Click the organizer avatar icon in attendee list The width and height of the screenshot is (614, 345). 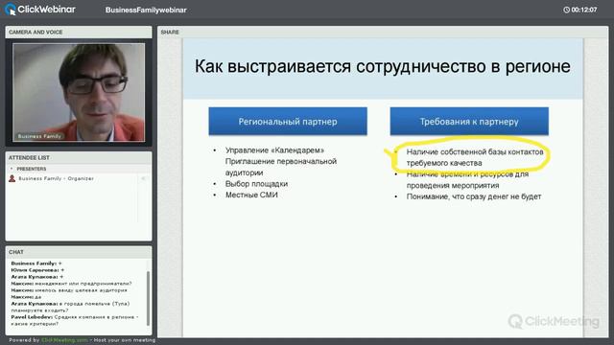12,178
